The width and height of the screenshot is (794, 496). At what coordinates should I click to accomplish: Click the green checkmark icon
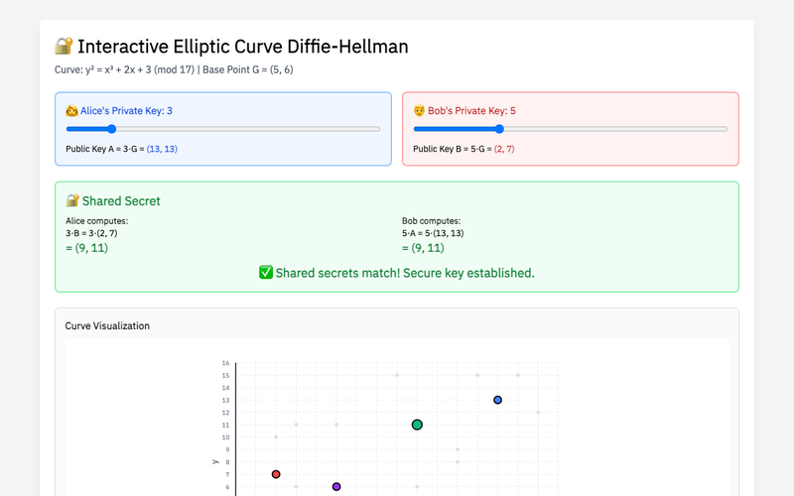click(x=266, y=272)
